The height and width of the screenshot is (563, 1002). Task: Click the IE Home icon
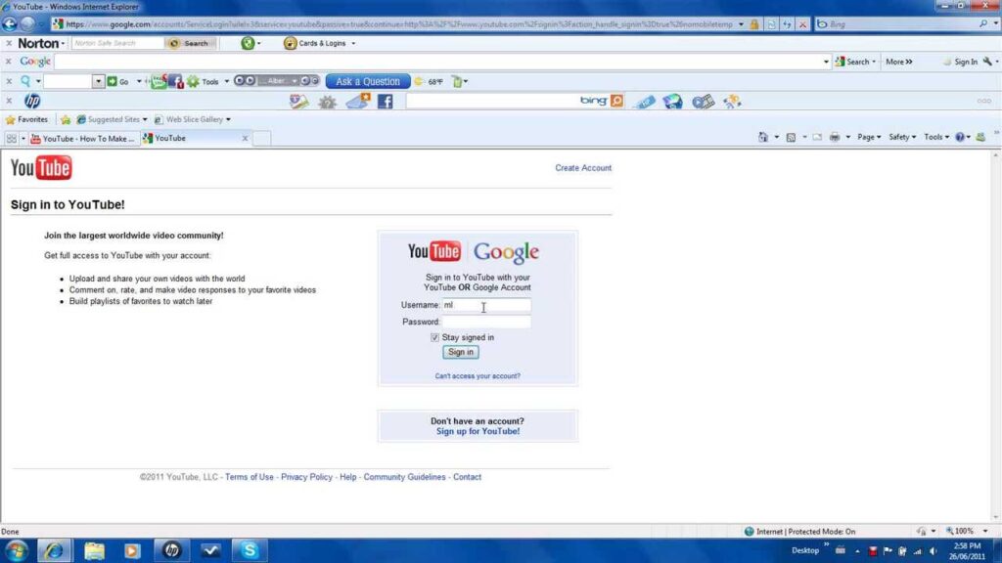coord(763,138)
